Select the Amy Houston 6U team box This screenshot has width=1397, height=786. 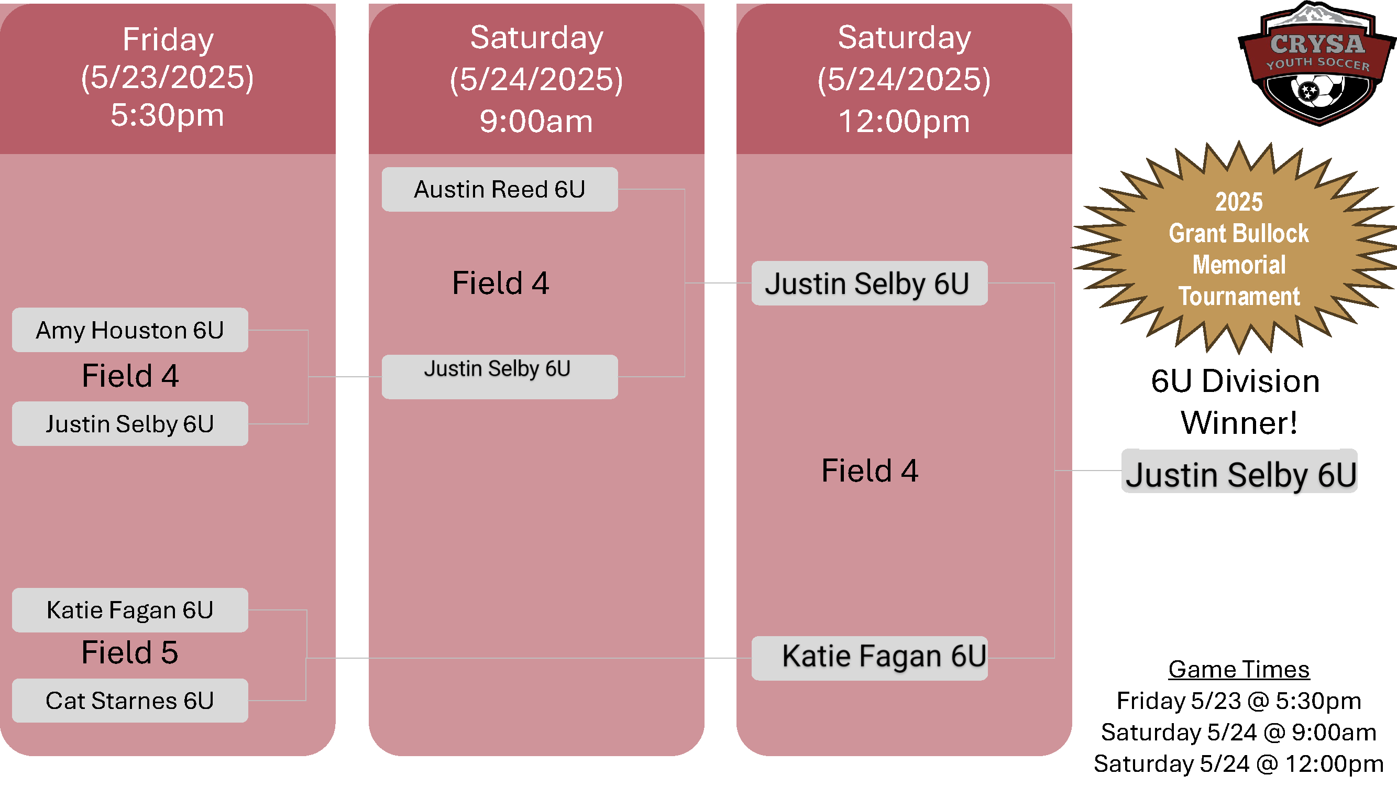pyautogui.click(x=130, y=330)
